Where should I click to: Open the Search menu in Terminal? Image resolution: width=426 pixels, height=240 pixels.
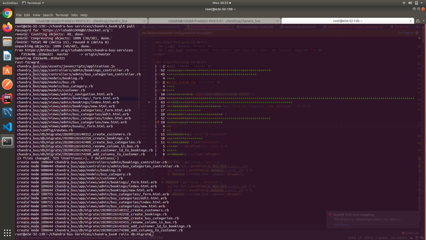[48, 15]
